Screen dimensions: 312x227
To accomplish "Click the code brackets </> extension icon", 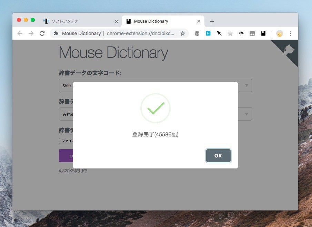I will (x=241, y=33).
